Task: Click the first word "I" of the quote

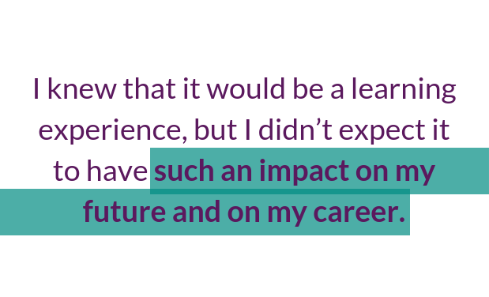Action: (36, 88)
